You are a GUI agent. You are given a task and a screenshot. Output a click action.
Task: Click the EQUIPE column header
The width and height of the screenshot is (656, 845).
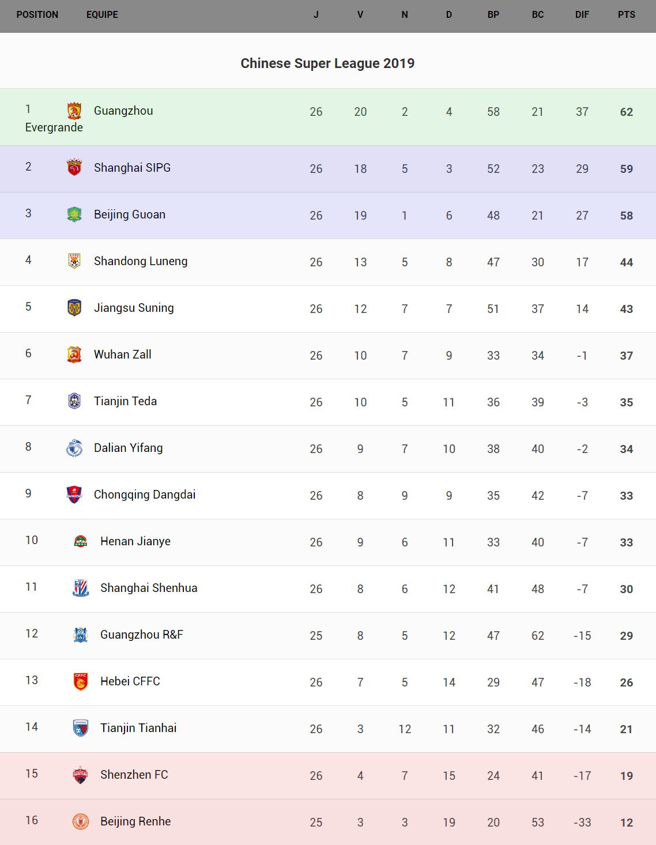[102, 15]
